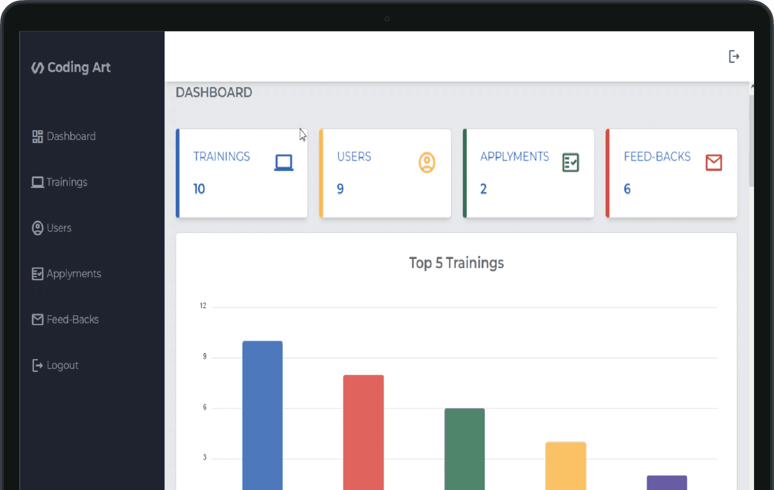Open Feed-Backs sidebar page

(x=65, y=320)
